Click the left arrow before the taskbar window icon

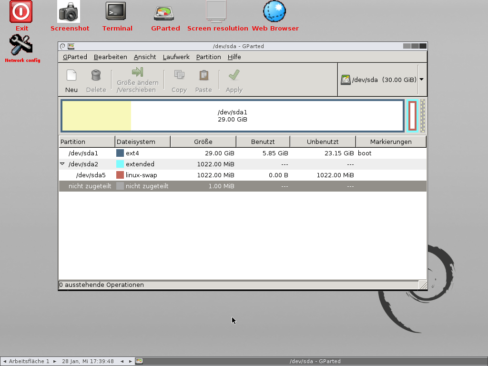pyautogui.click(x=122, y=361)
